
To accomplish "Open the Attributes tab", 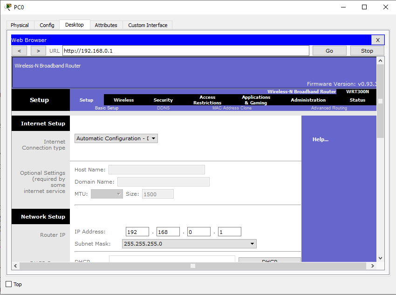I will pyautogui.click(x=106, y=25).
